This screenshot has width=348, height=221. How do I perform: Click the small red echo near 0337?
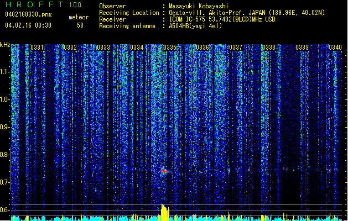(x=229, y=171)
